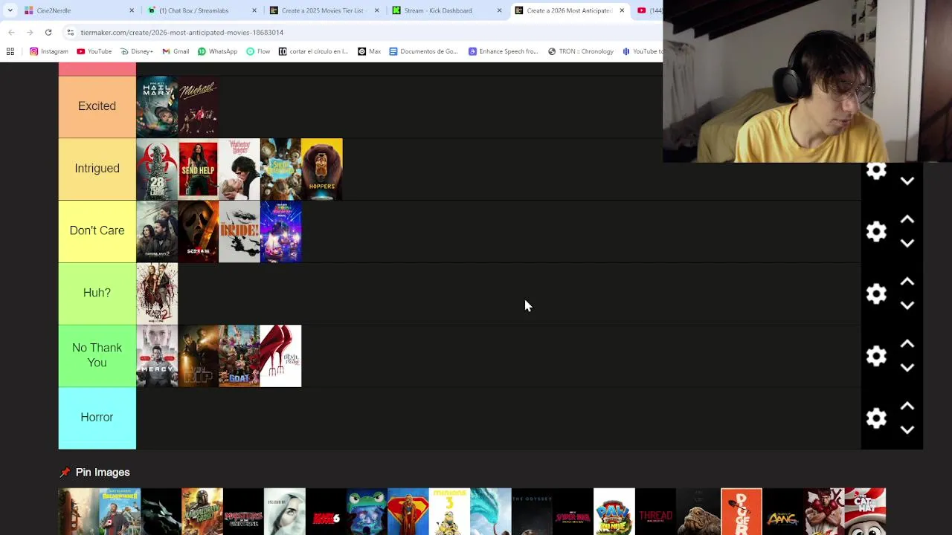Open Documentos de Go... bookmark

click(423, 51)
